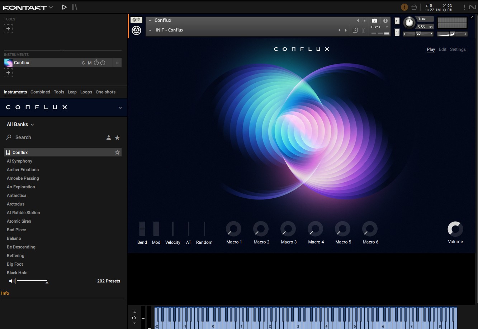Adjust the Tune knob
Screen dimensions: 478x329
pyautogui.click(x=409, y=23)
